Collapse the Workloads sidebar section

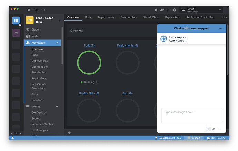(x=57, y=43)
